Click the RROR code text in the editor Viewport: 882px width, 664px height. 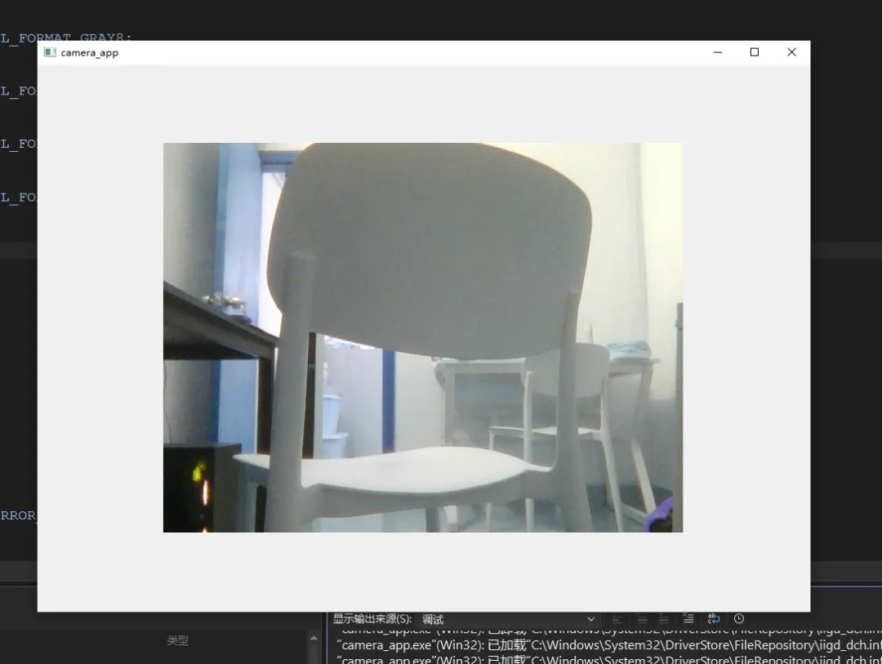click(x=19, y=515)
